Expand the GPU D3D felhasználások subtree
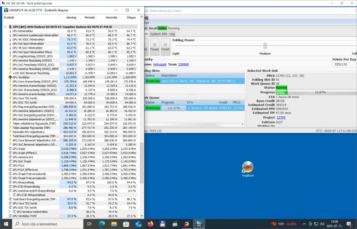This screenshot has height=229, width=357. point(10,195)
